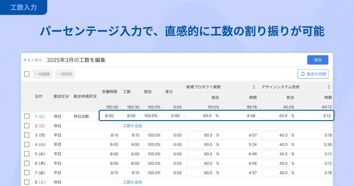Click the 工数入力 tab label
The width and height of the screenshot is (354, 186).
click(24, 7)
